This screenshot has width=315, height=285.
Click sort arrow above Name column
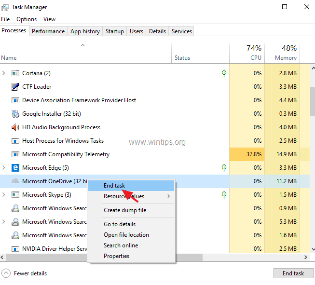(x=83, y=46)
